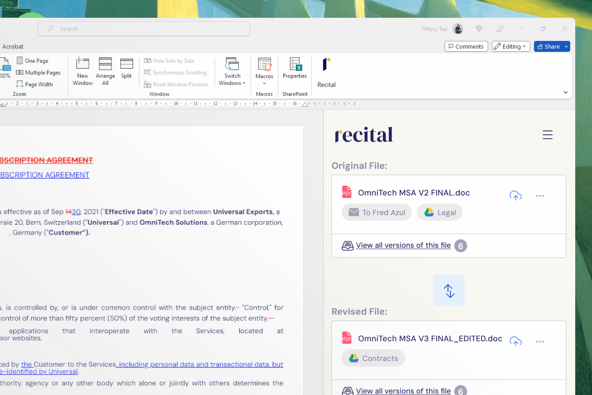Image resolution: width=592 pixels, height=395 pixels.
Task: Swap original and revised files
Action: click(x=449, y=290)
